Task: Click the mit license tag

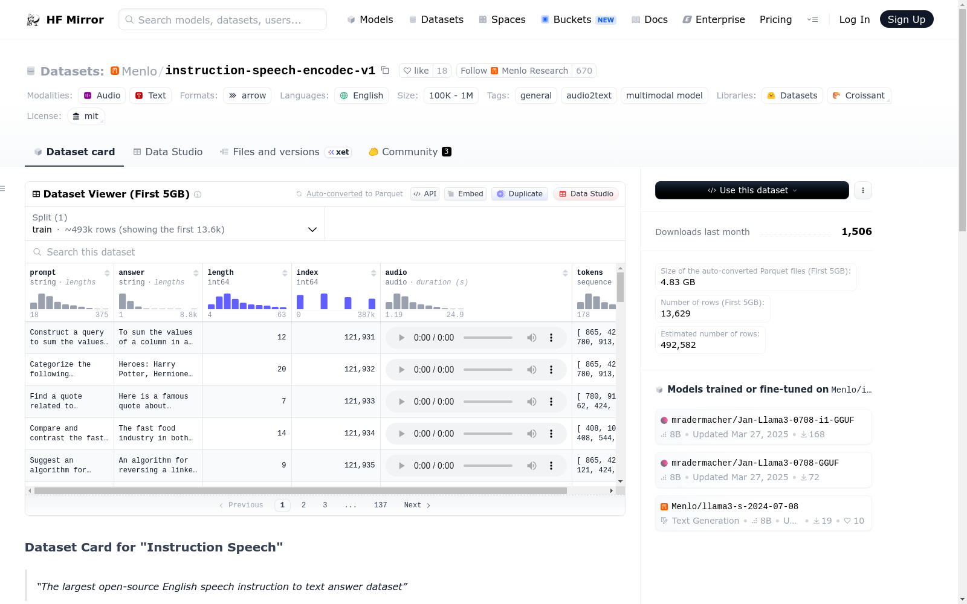Action: (85, 116)
